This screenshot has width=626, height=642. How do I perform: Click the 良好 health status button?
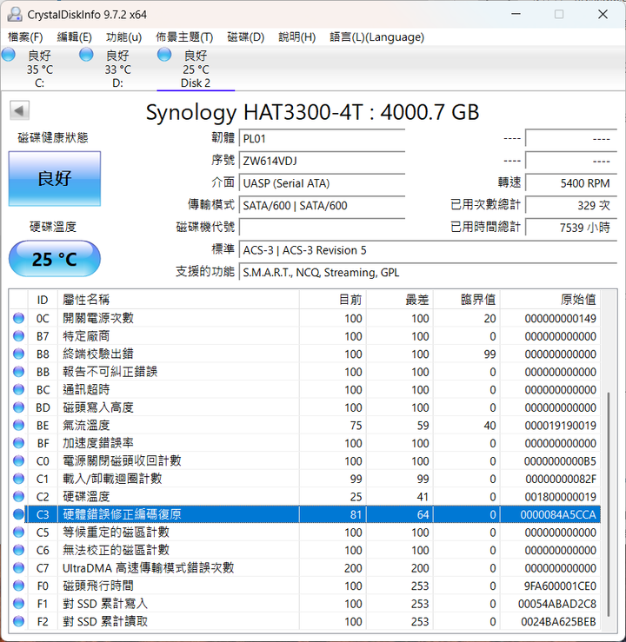click(54, 178)
